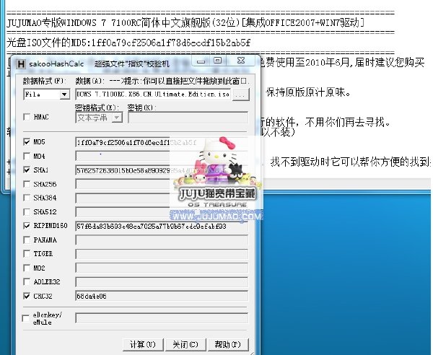Enable the HMAC checkbox
The height and width of the screenshot is (355, 433).
27,117
